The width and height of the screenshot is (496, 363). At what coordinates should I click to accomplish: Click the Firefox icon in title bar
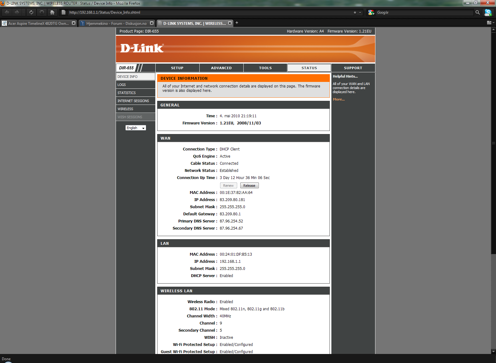(x=3, y=3)
